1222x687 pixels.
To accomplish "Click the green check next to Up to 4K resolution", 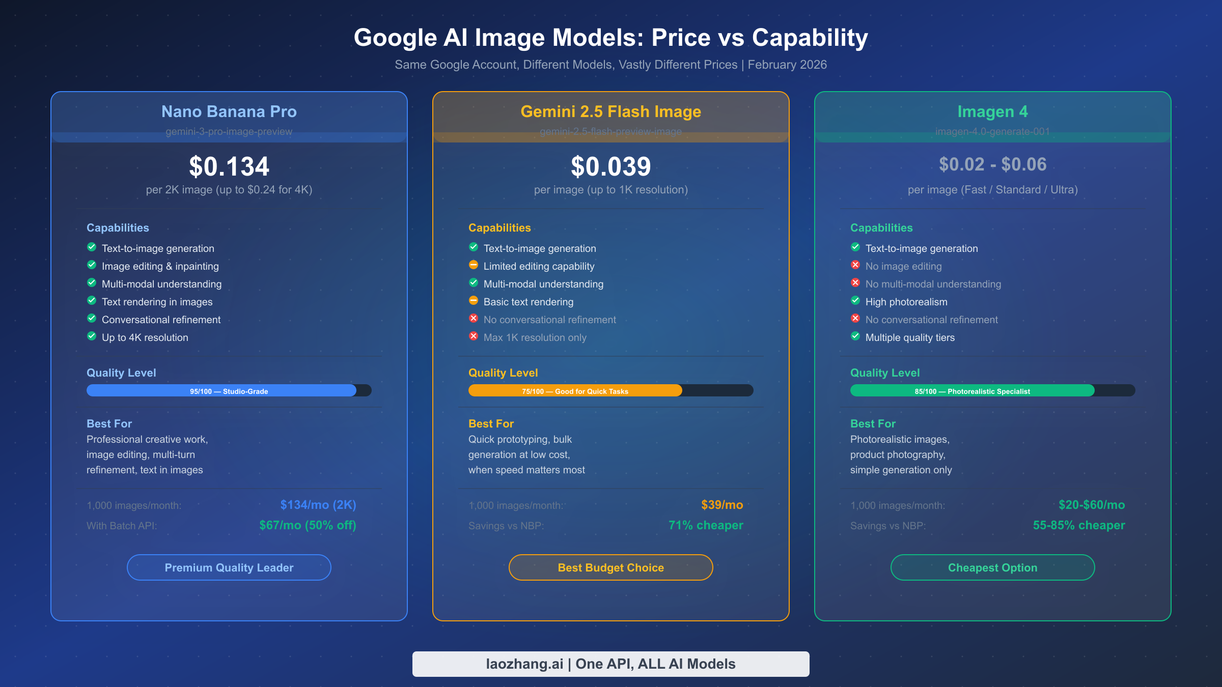I will pyautogui.click(x=92, y=336).
